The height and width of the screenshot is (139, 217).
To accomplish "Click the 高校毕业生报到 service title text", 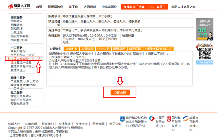I will pos(87,16).
